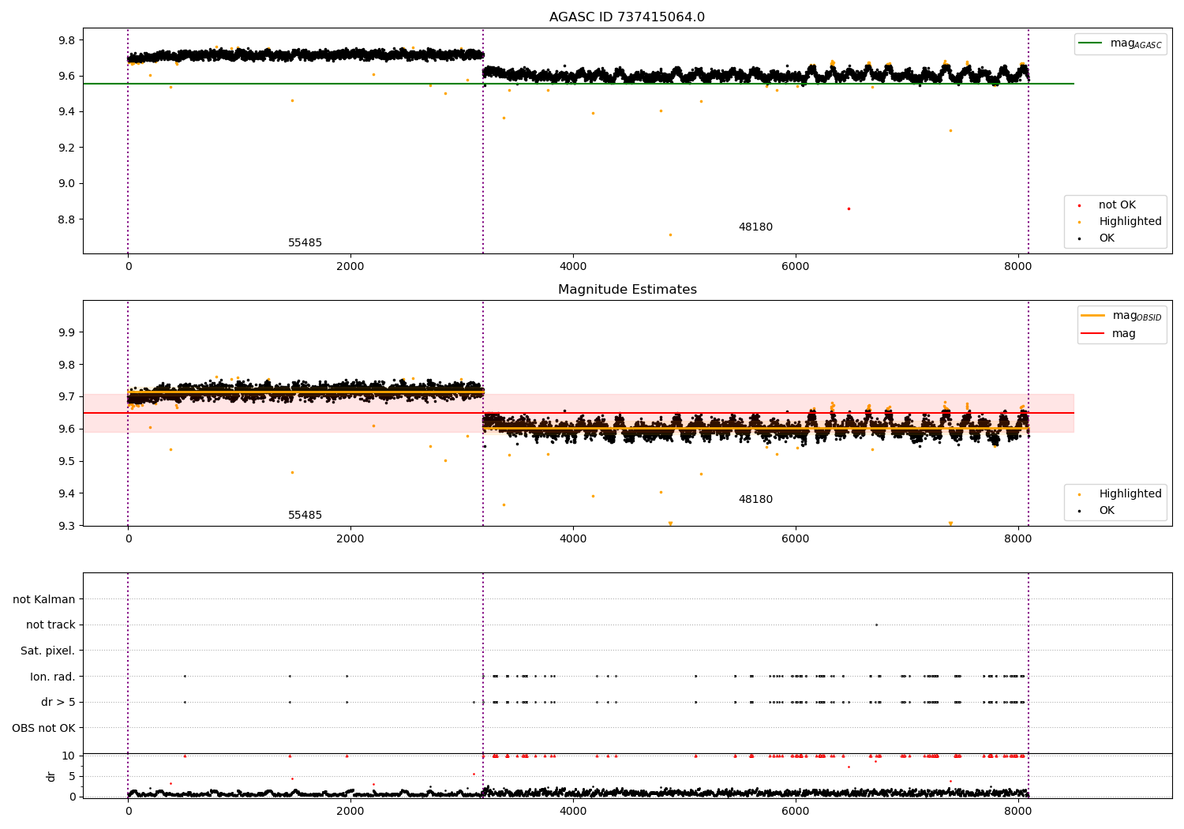The image size is (1184, 829).
Task: Click the green line swatch in mag AGASC legend
Action: tap(1091, 43)
